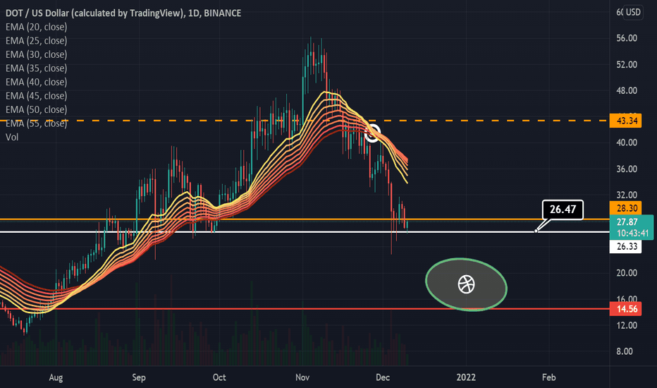Select the EMA (20, close) indicator label

[x=36, y=27]
